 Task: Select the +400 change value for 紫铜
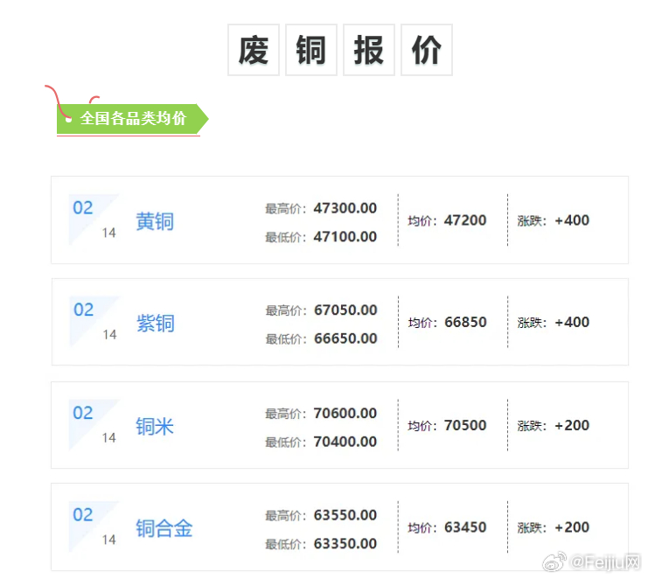[572, 322]
